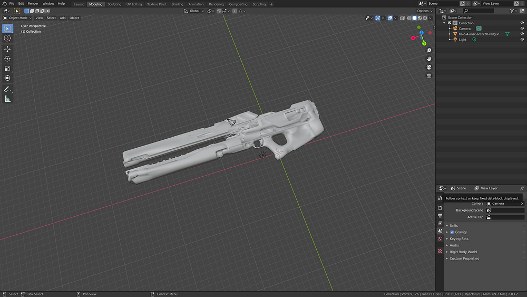The height and width of the screenshot is (297, 527).
Task: Toggle snapping magnet in header
Action: click(x=219, y=11)
